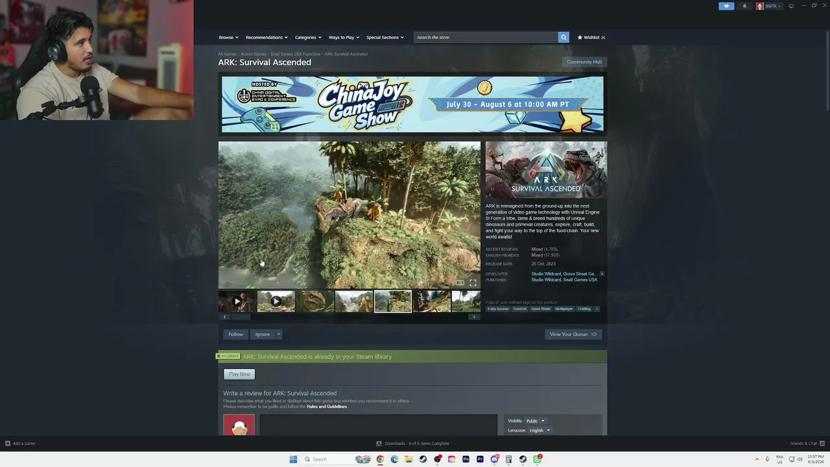The height and width of the screenshot is (467, 830).
Task: Click the Ignore button
Action: 263,334
